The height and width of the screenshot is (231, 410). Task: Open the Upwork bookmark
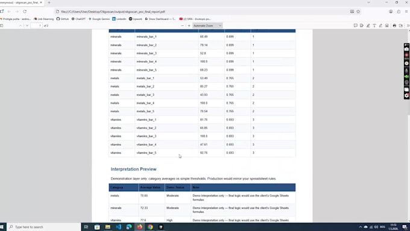[136, 19]
